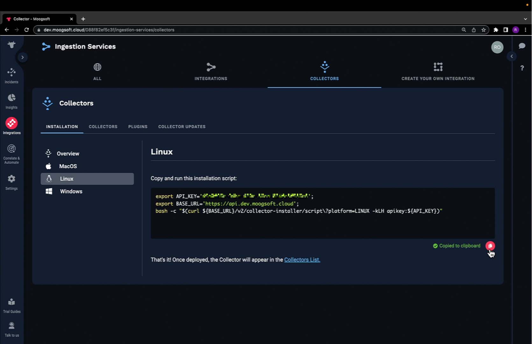Click the RO user avatar
The image size is (532, 344).
pos(497,47)
